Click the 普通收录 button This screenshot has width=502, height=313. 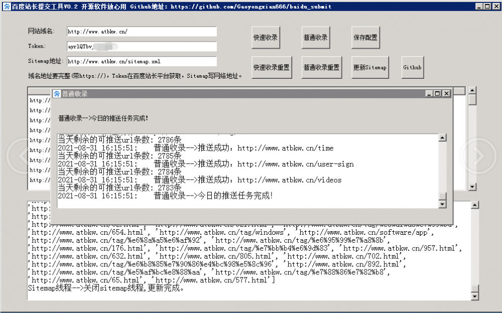pyautogui.click(x=316, y=38)
